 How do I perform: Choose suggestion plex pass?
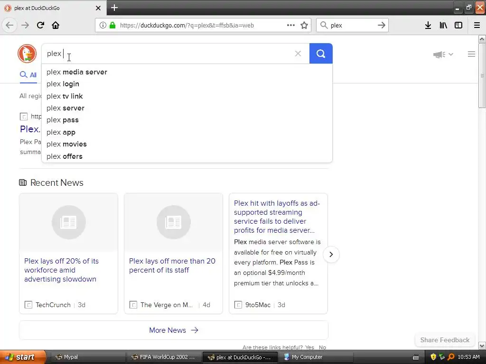point(187,120)
